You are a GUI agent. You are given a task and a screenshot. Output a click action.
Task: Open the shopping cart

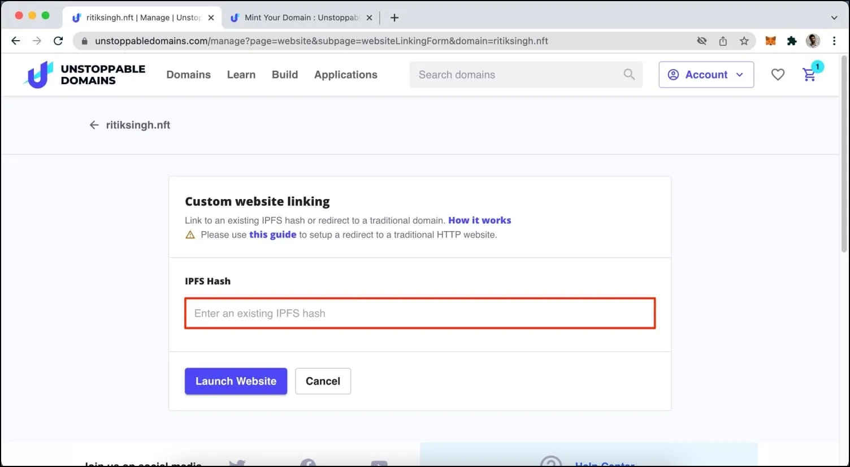[x=810, y=73]
